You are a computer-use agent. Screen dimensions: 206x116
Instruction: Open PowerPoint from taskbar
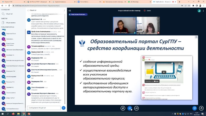pos(29,114)
